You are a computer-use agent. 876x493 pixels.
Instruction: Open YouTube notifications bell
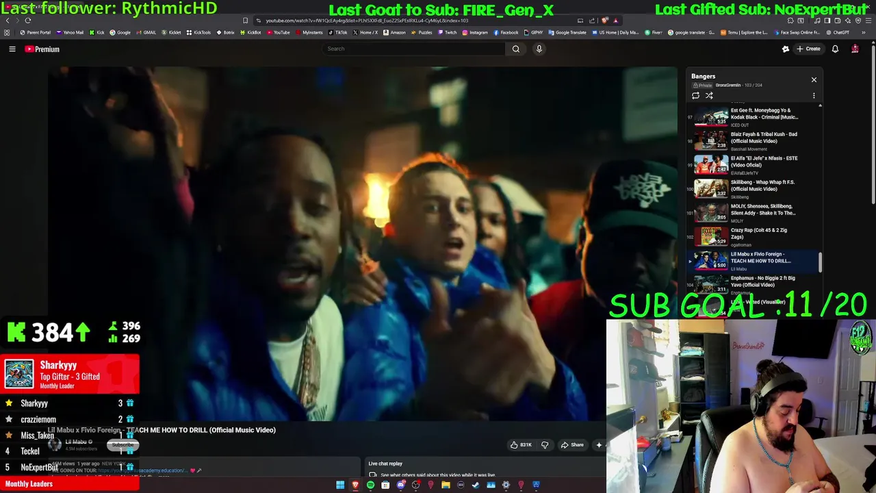coord(835,49)
